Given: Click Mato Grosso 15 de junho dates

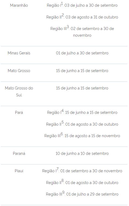Looking at the screenshot, I should [x=82, y=71].
